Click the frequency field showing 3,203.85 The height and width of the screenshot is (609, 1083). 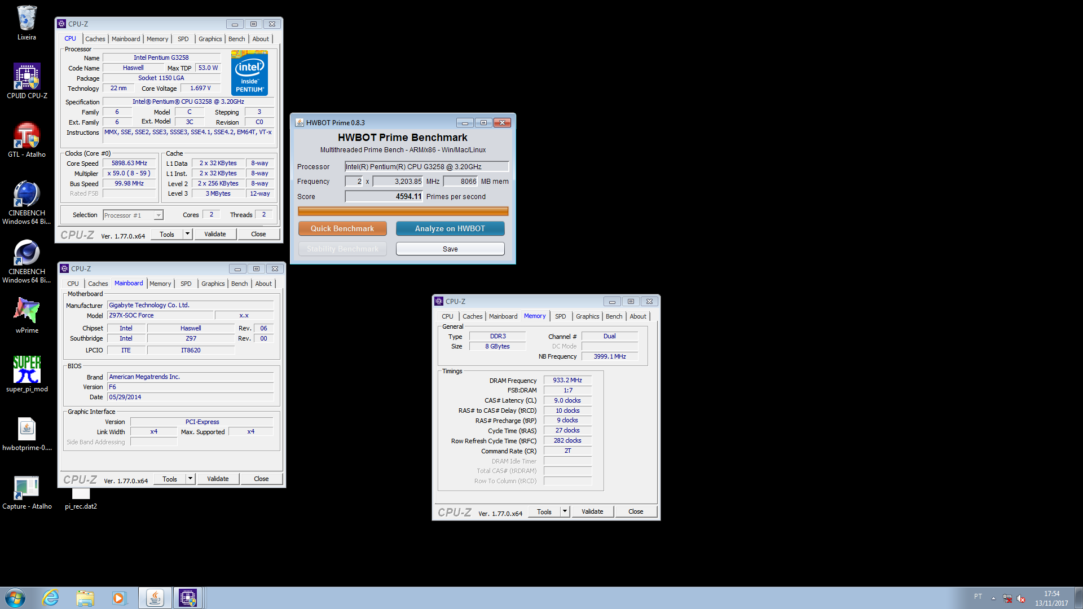398,181
